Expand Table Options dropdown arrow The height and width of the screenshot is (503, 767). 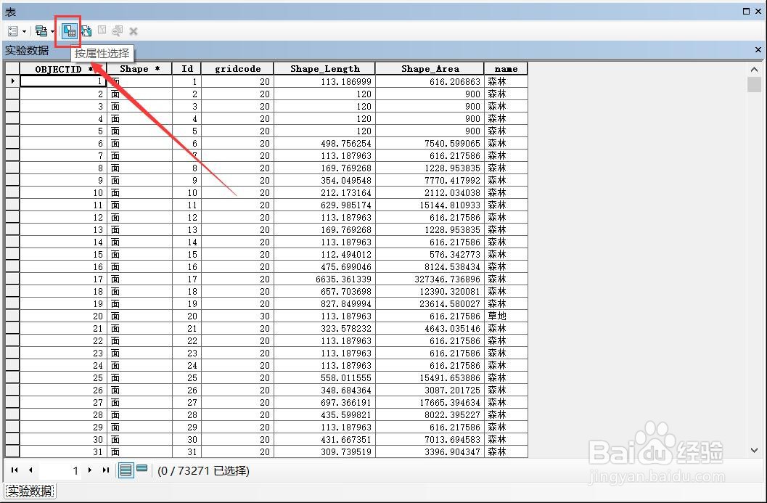point(24,32)
